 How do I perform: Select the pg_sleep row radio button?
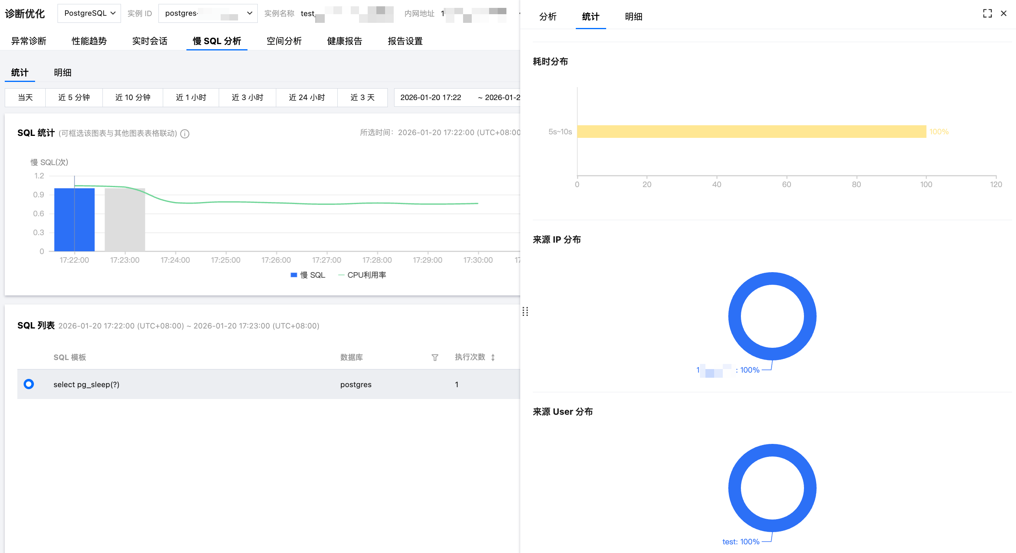click(x=29, y=384)
